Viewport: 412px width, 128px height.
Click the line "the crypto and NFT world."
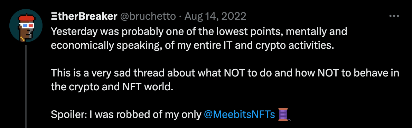tap(112, 86)
